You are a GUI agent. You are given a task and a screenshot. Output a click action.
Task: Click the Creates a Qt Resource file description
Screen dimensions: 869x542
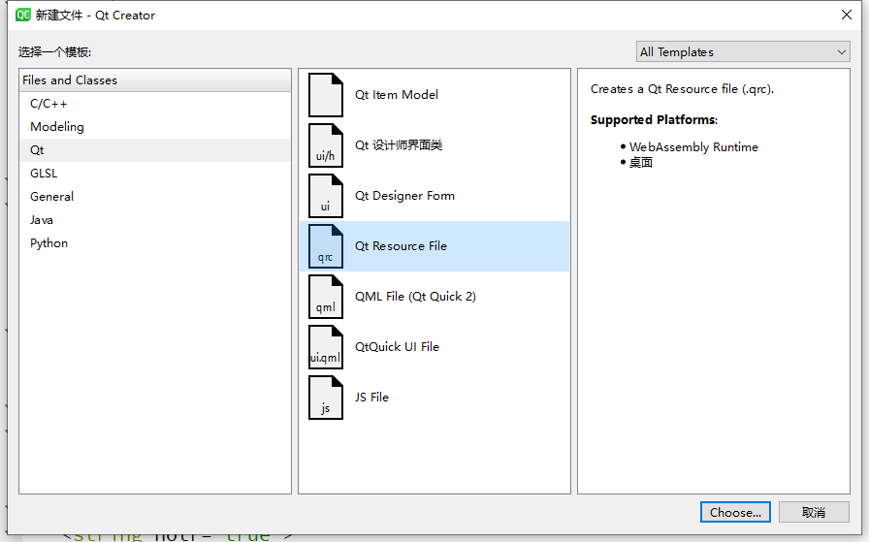coord(682,89)
